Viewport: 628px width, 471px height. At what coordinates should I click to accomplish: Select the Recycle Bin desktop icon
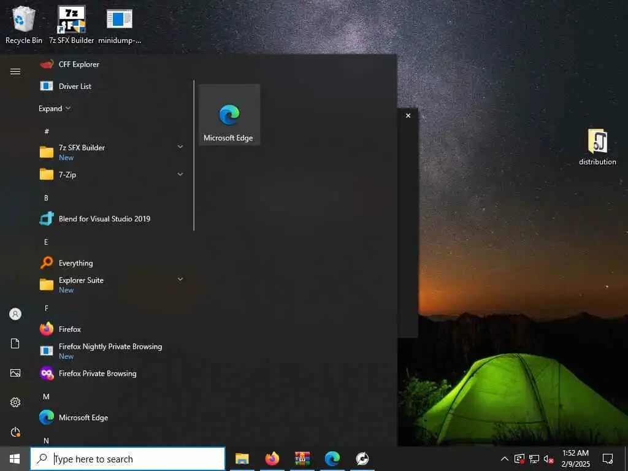pyautogui.click(x=24, y=25)
